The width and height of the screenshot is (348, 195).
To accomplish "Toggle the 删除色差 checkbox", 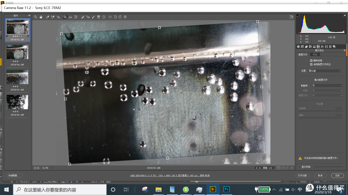I will [x=311, y=61].
